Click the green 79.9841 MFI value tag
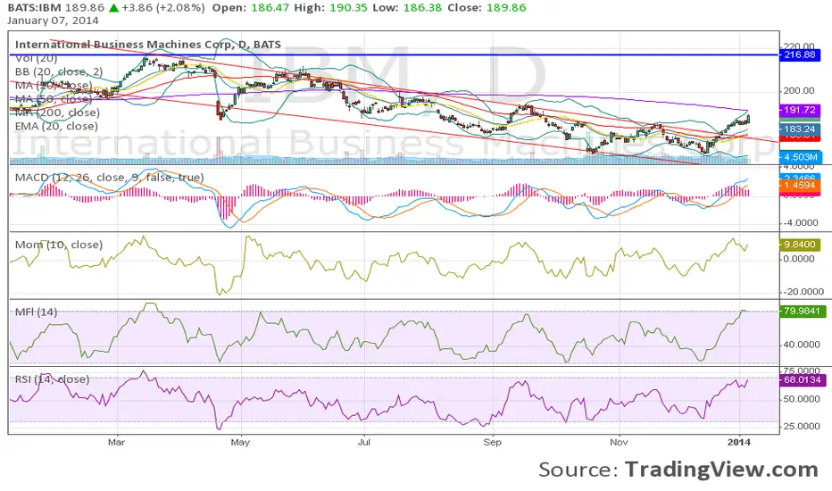This screenshot has width=832, height=491. 802,311
